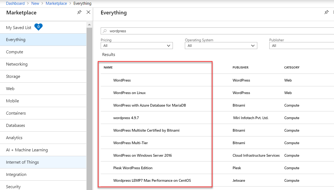Click publisher Miri Infotech Pvt. Ltd.

[251, 118]
